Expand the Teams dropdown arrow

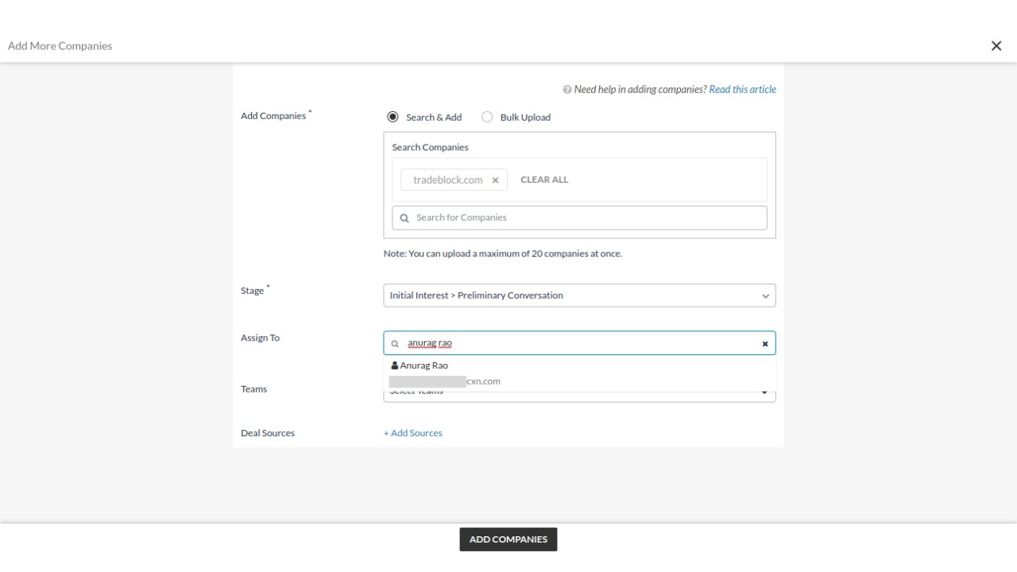coord(765,392)
